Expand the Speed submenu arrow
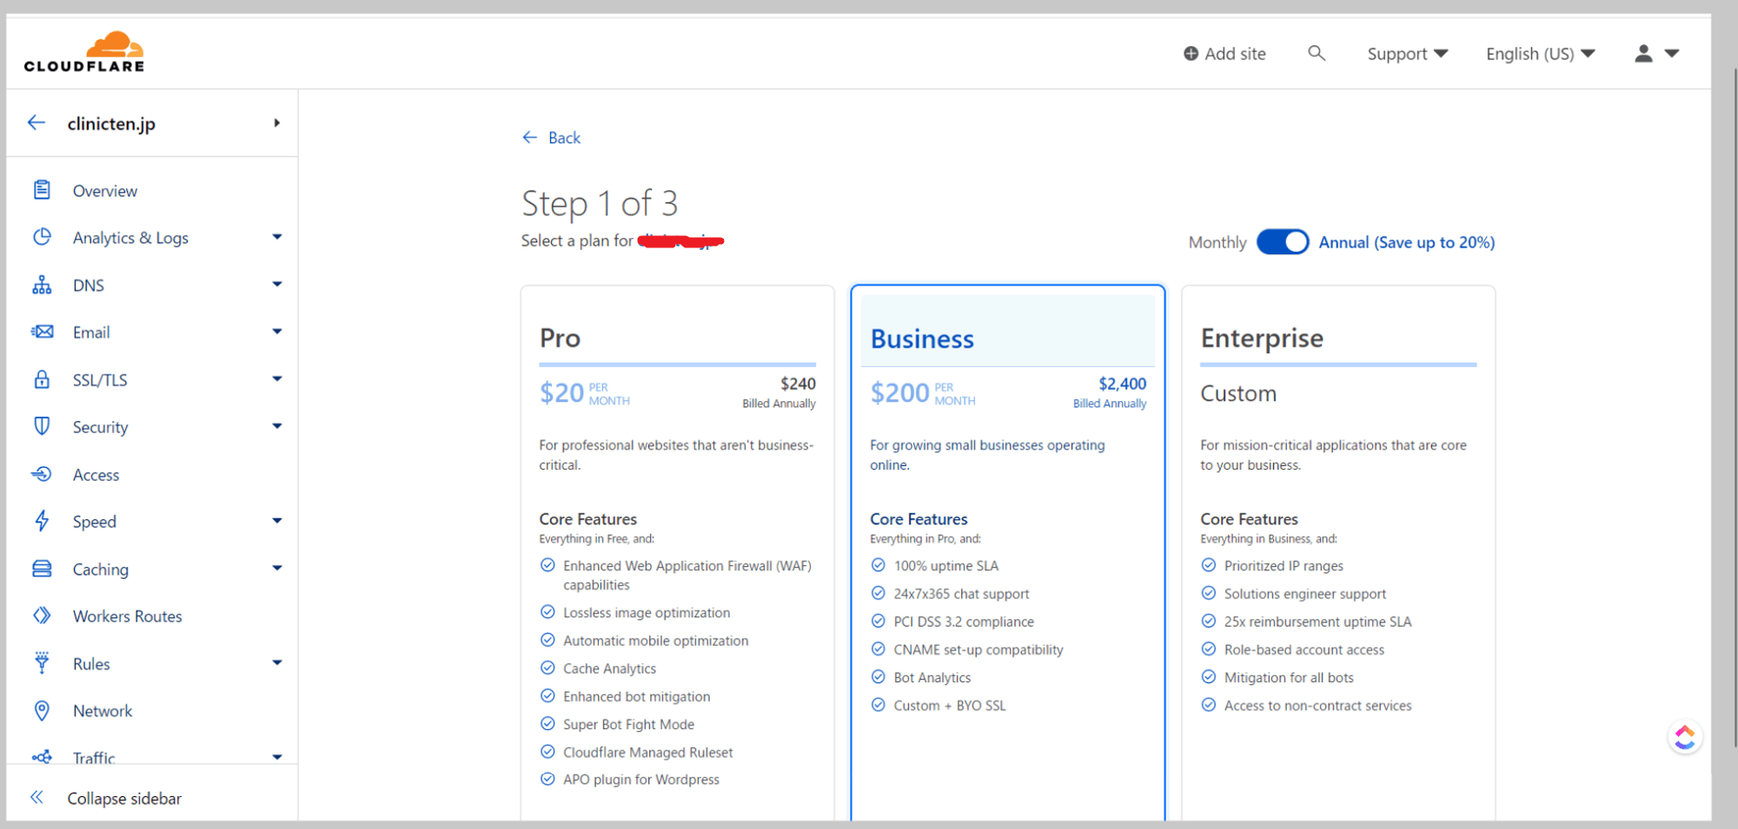1738x829 pixels. tap(277, 521)
